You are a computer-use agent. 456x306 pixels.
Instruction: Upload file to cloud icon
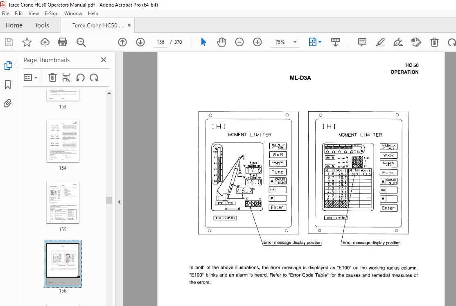point(45,42)
